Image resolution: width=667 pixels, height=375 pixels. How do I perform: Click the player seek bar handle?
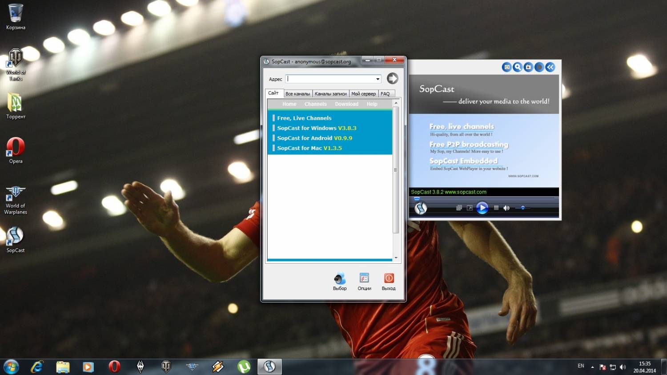coord(417,199)
